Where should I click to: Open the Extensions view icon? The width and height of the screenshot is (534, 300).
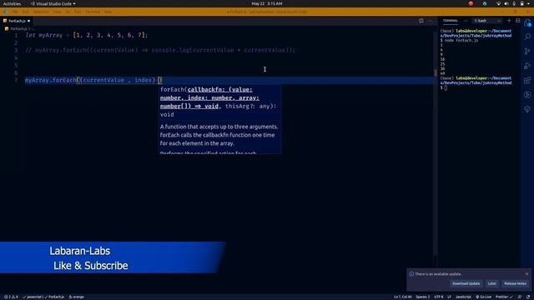[x=527, y=80]
